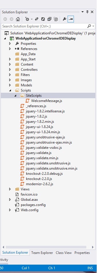Open Properties wrench icon in toolbar
Image resolution: width=110 pixels, height=273 pixels.
[64, 19]
